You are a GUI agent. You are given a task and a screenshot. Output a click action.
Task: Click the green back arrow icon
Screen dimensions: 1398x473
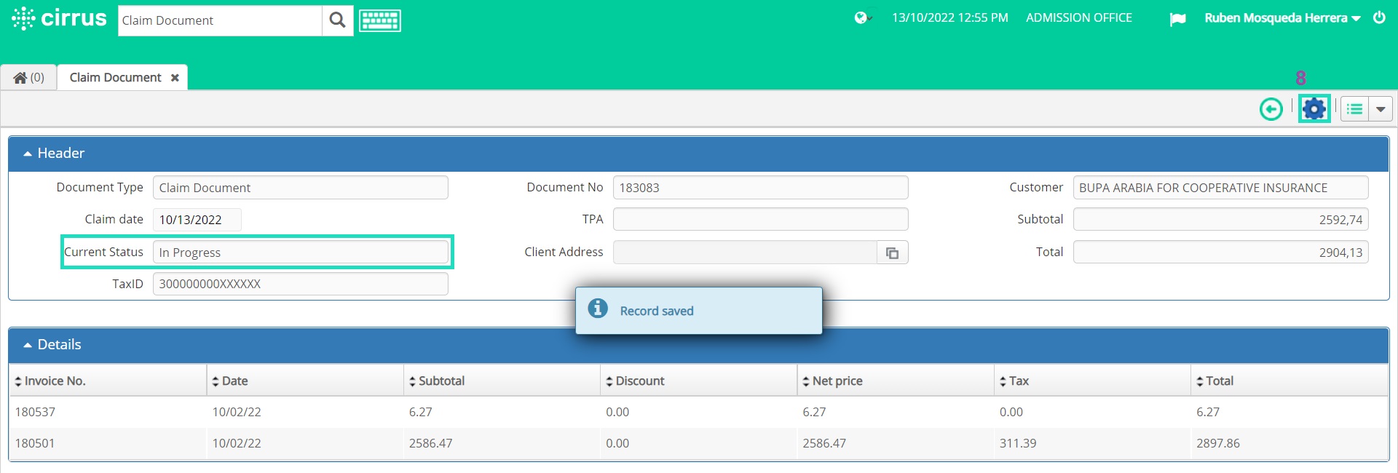coord(1271,109)
